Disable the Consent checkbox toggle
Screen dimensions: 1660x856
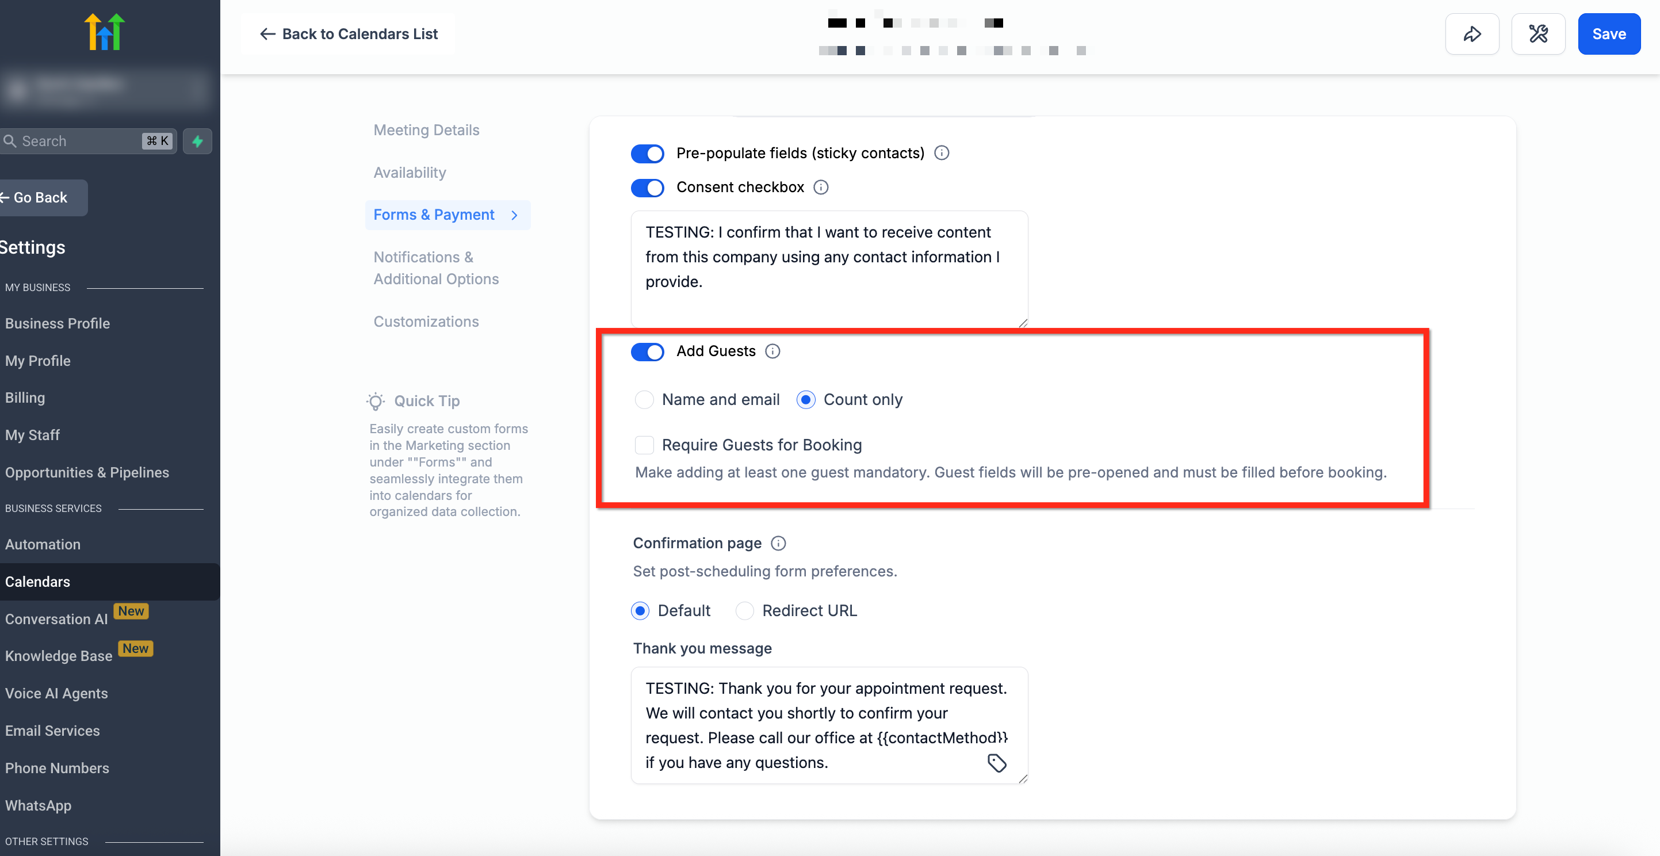(647, 188)
